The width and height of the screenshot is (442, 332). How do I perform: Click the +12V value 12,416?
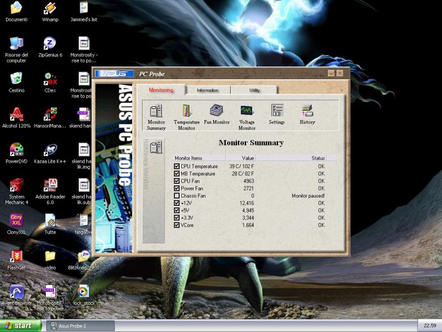(246, 203)
